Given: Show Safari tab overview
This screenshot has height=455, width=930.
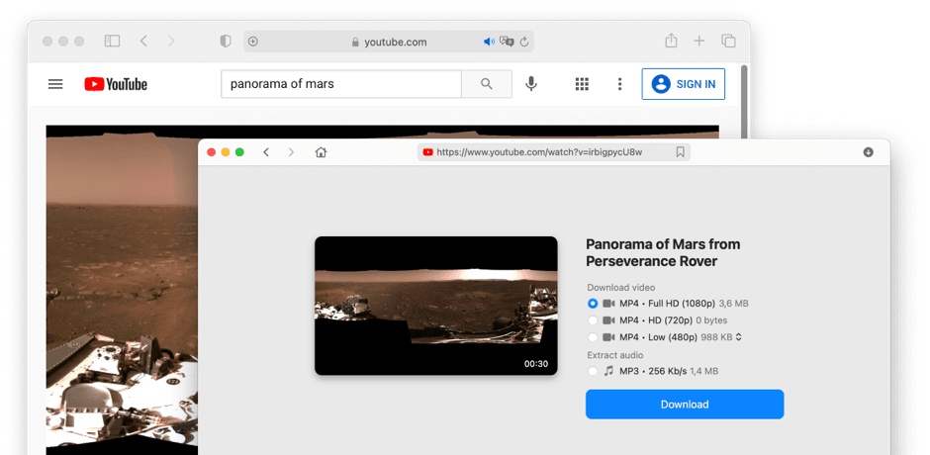Looking at the screenshot, I should pyautogui.click(x=728, y=41).
